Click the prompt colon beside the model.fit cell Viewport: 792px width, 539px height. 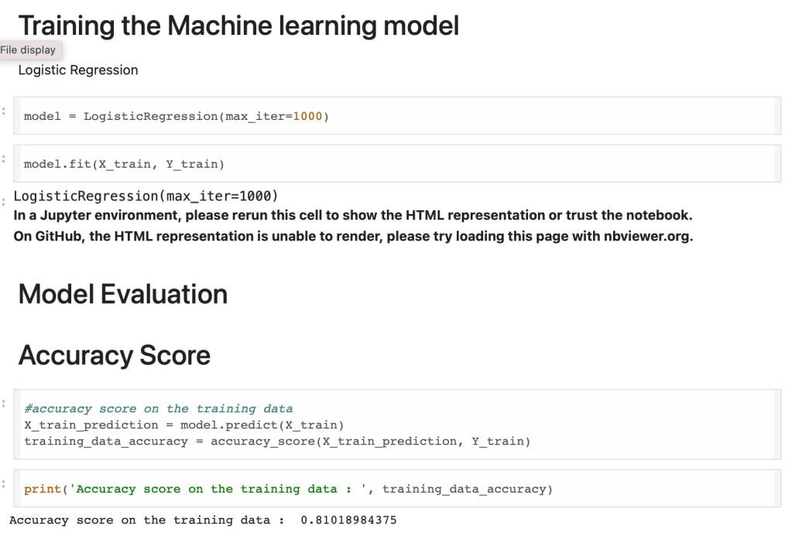4,158
